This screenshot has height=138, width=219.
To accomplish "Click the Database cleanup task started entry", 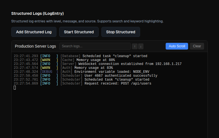I will (x=115, y=56).
